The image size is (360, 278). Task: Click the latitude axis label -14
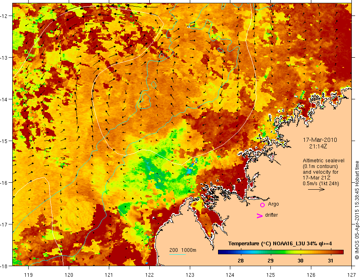[x=4, y=99]
